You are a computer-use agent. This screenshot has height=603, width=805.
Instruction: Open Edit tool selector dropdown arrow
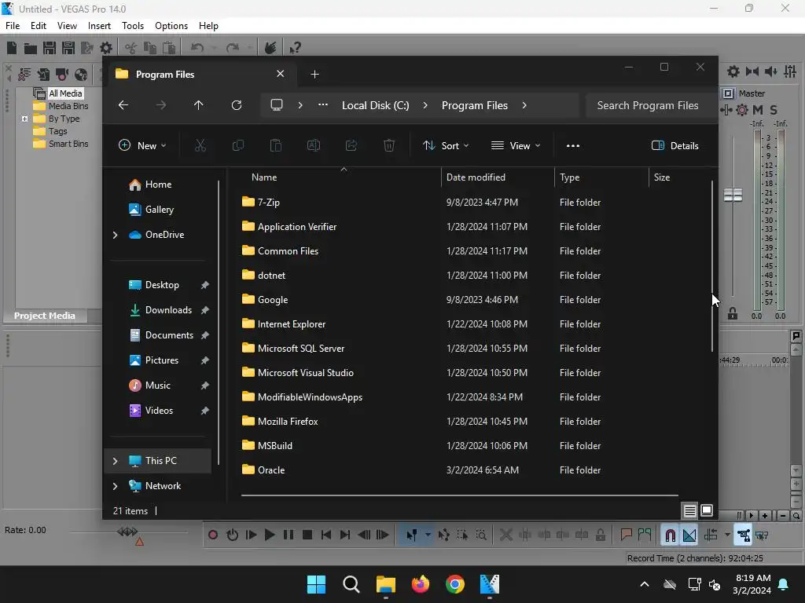coord(428,535)
